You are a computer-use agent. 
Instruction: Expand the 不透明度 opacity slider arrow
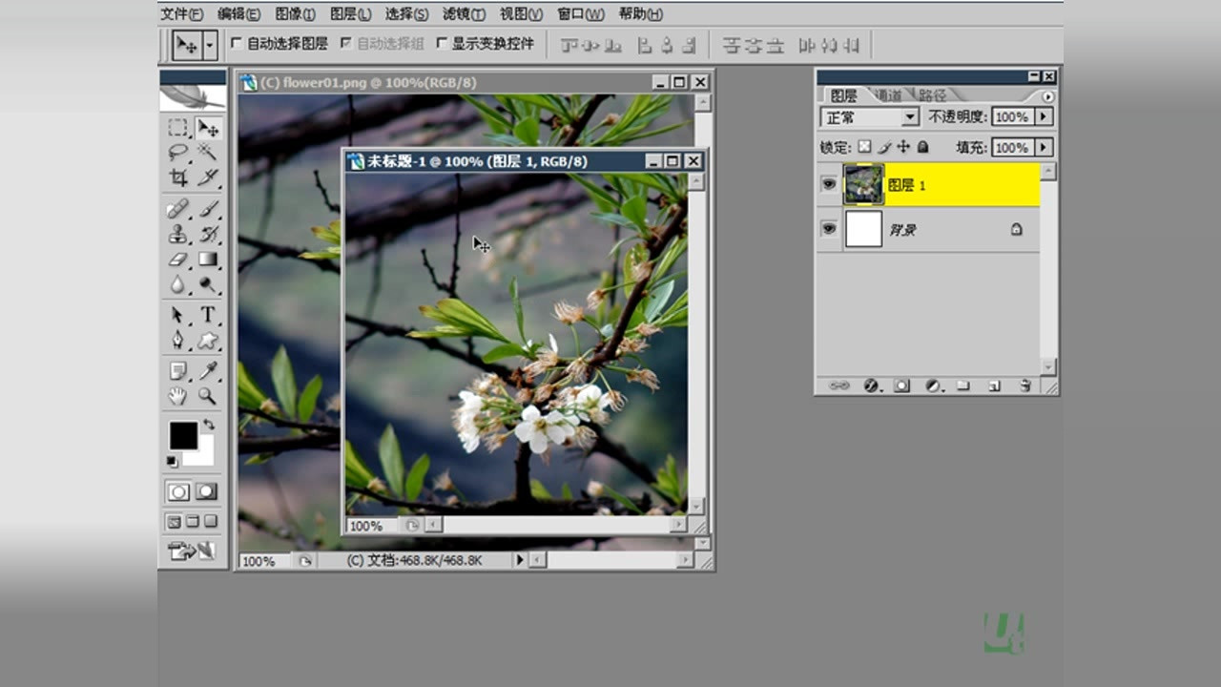tap(1044, 117)
